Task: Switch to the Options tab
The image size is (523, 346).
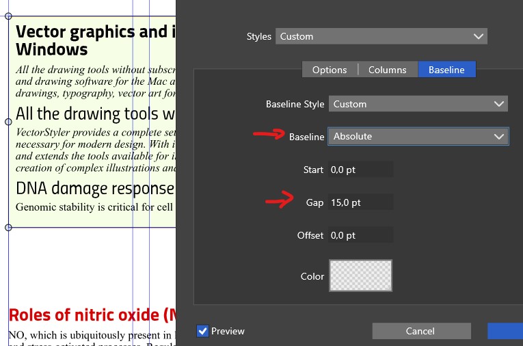Action: (330, 70)
